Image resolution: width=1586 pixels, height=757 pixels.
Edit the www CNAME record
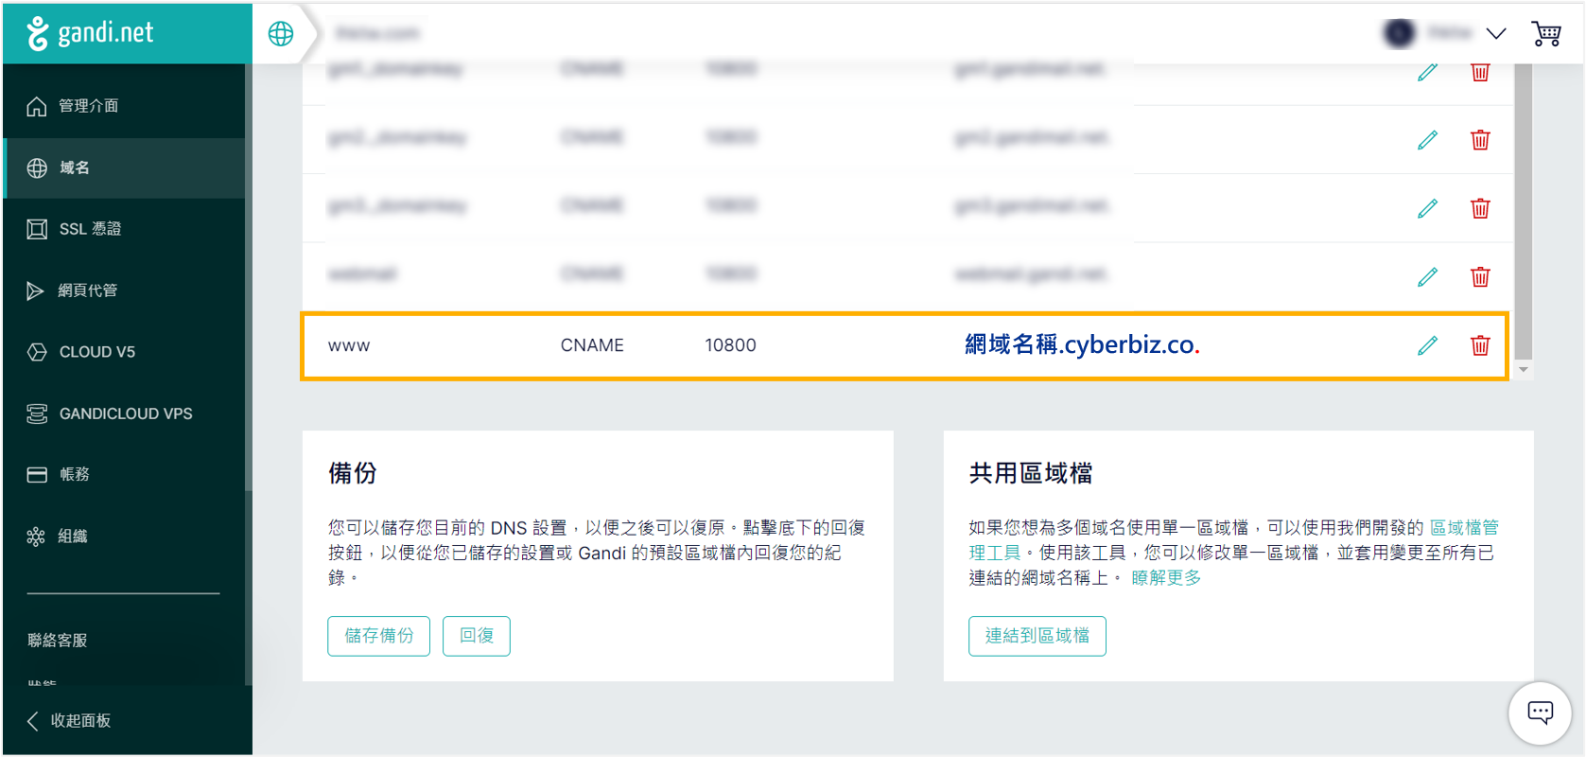[x=1427, y=345]
